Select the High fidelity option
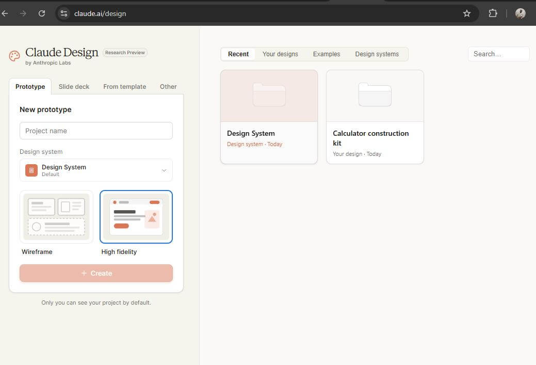 pyautogui.click(x=136, y=217)
